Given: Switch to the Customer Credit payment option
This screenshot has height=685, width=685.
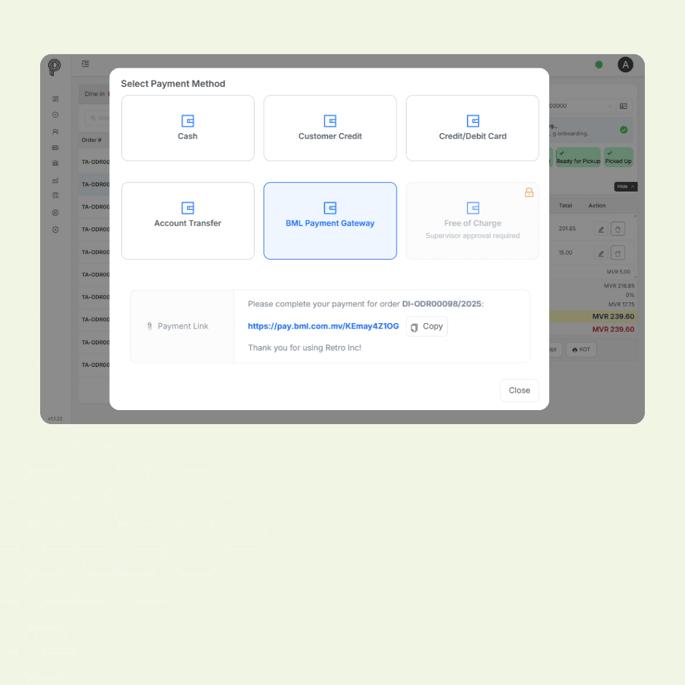Looking at the screenshot, I should [x=330, y=128].
